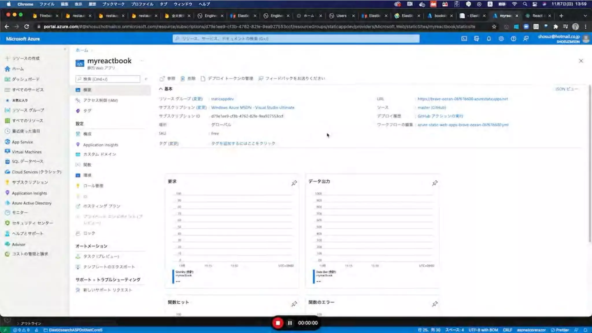Click the Azure portal search field
The height and width of the screenshot is (333, 592).
pyautogui.click(x=296, y=38)
